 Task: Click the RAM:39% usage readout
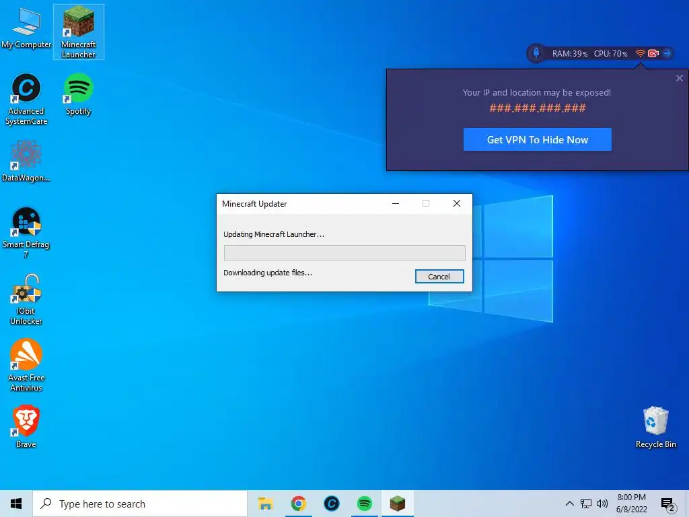(569, 54)
